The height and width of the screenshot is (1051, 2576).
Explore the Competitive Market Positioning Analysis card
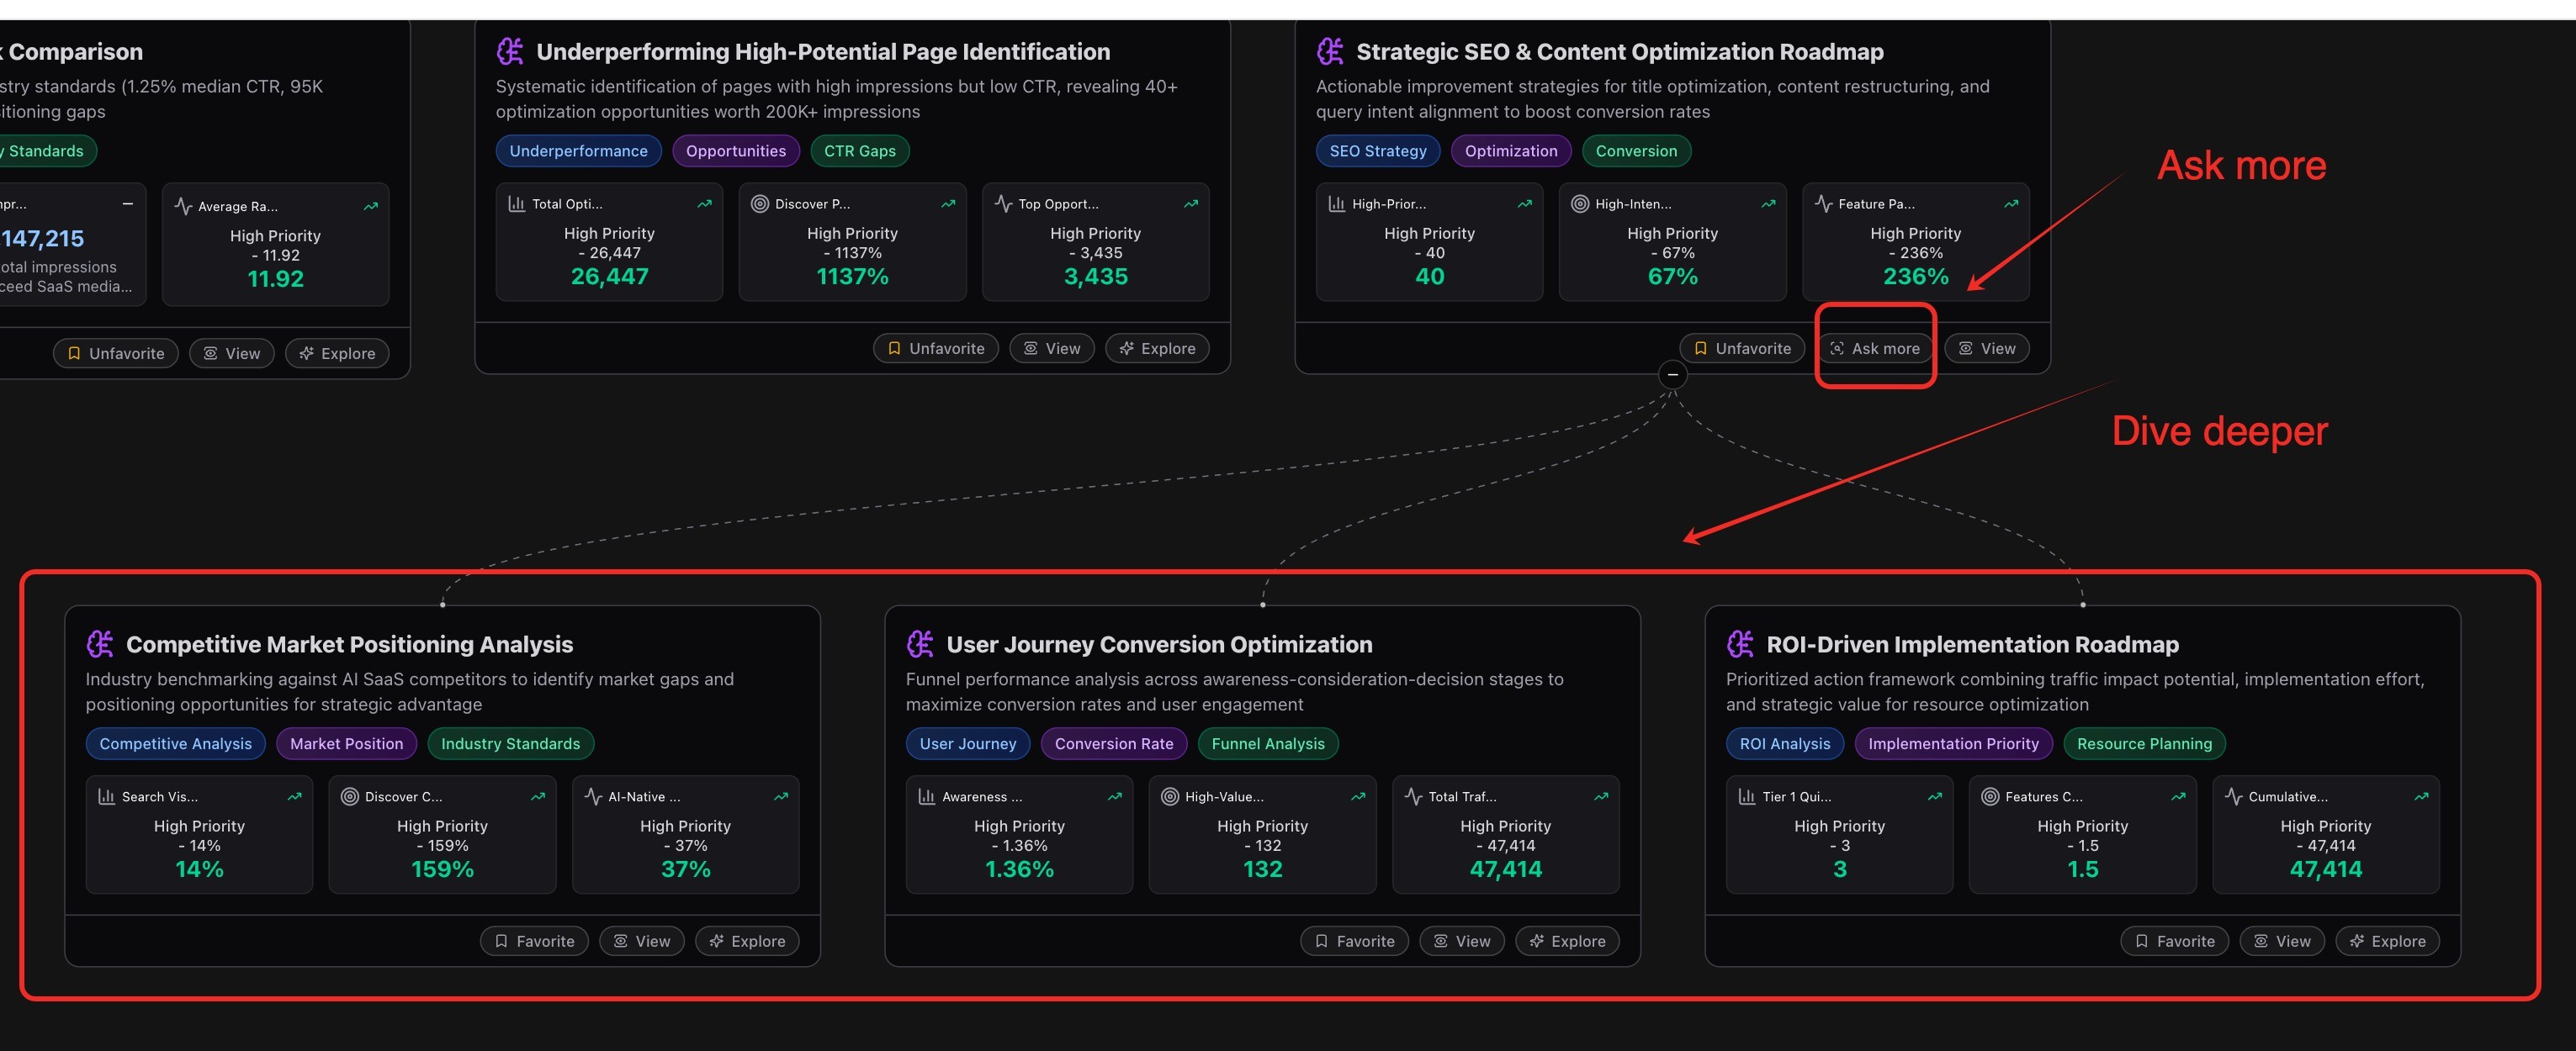(x=747, y=941)
